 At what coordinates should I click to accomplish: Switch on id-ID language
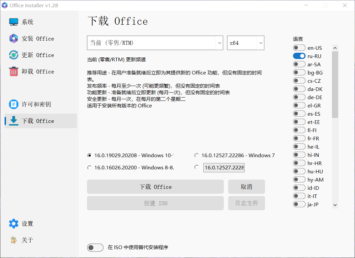pos(299,188)
